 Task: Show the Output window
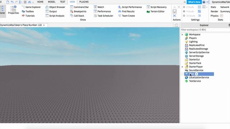[51, 11]
